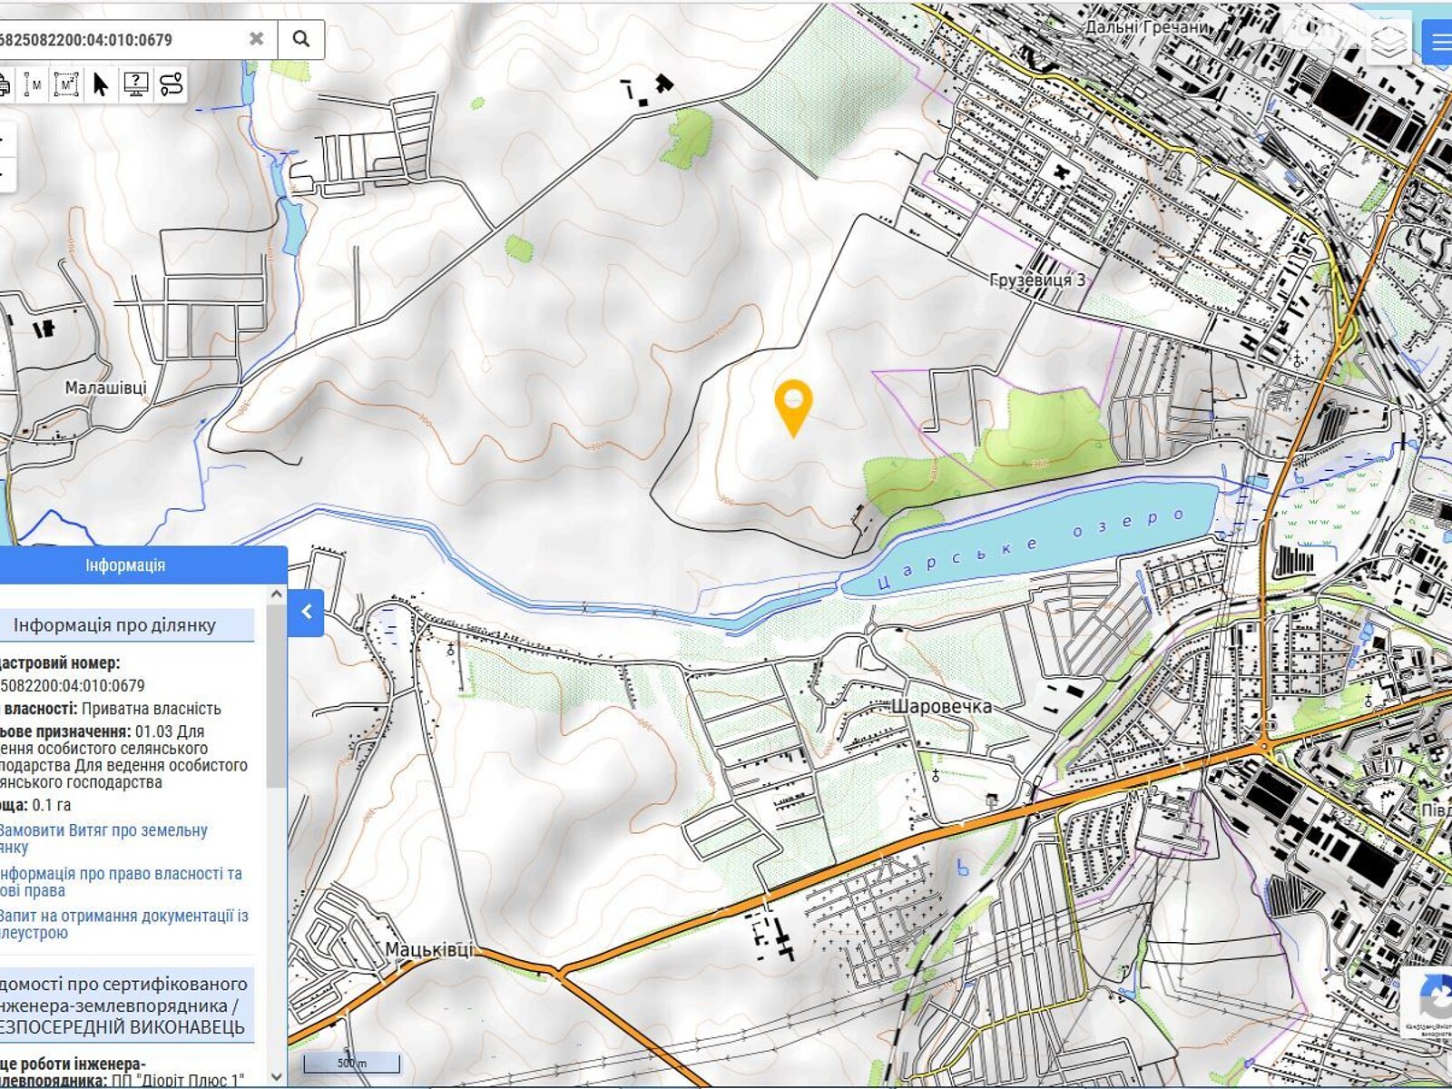Select the area measurement M² tool
Image resolution: width=1452 pixels, height=1089 pixels.
(66, 84)
